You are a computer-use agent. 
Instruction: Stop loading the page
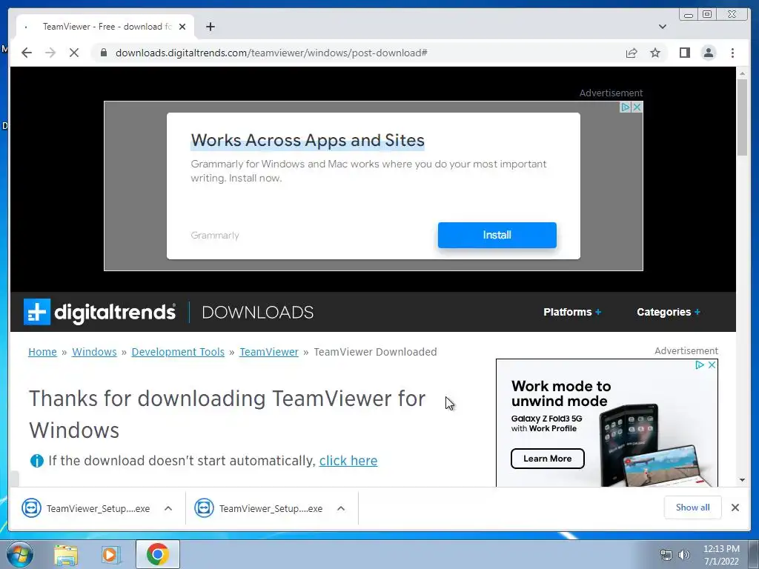click(x=73, y=53)
